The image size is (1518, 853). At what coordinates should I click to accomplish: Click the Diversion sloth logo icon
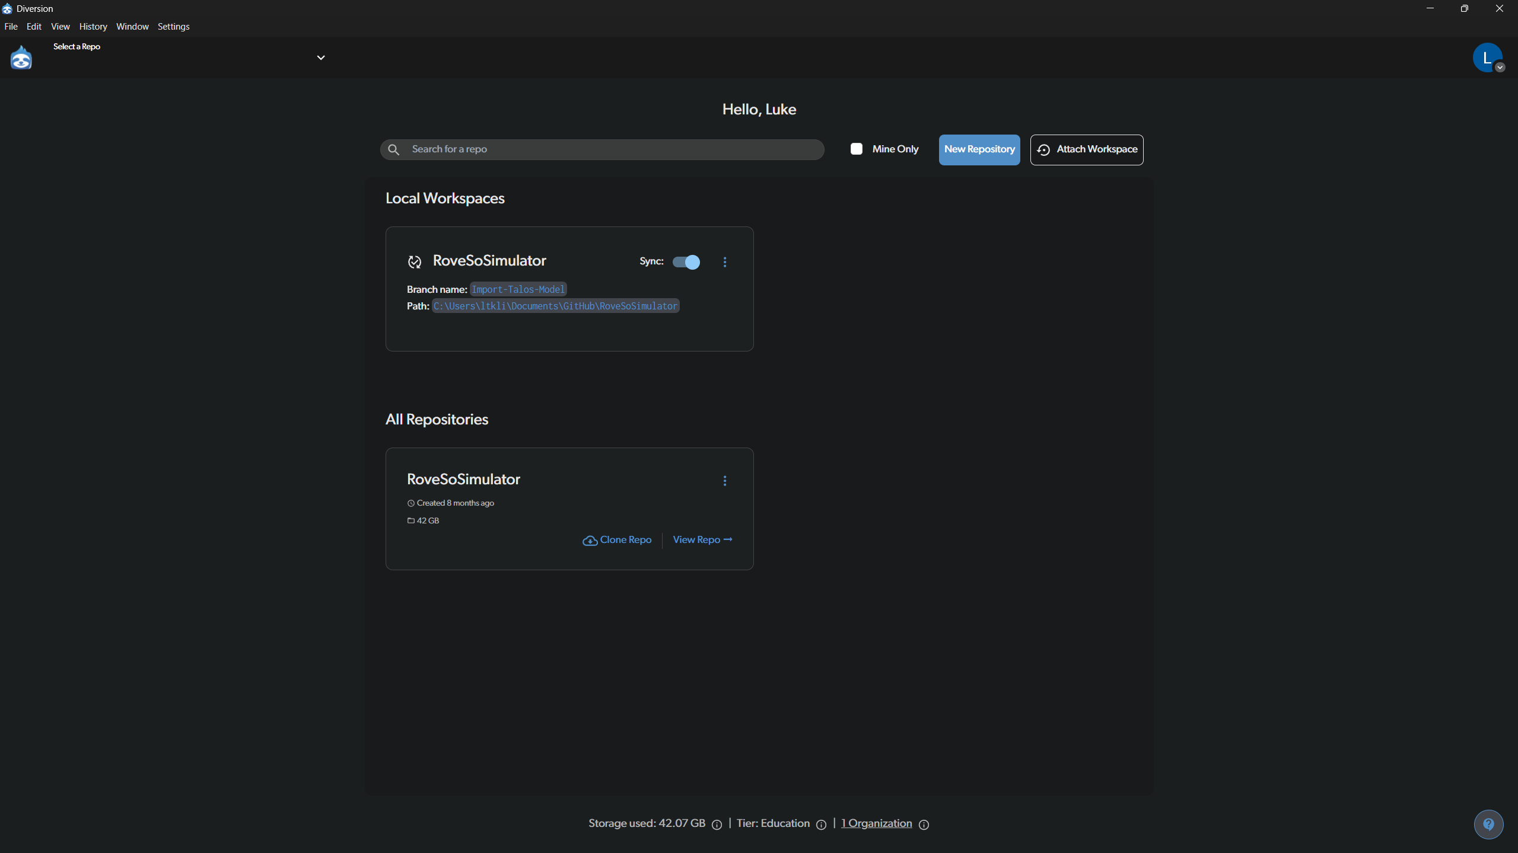click(x=21, y=58)
